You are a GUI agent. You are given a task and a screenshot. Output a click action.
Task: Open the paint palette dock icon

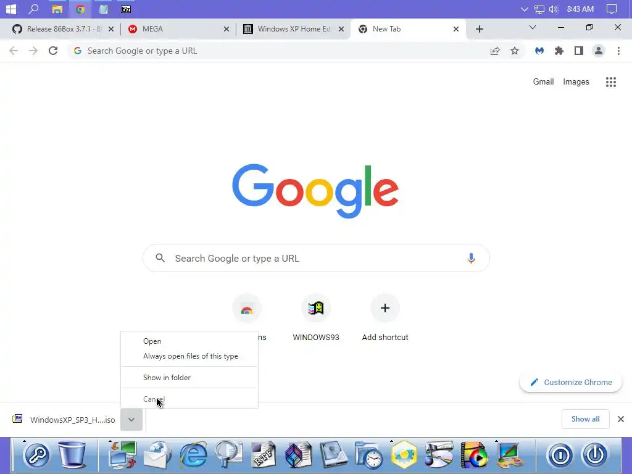(509, 455)
